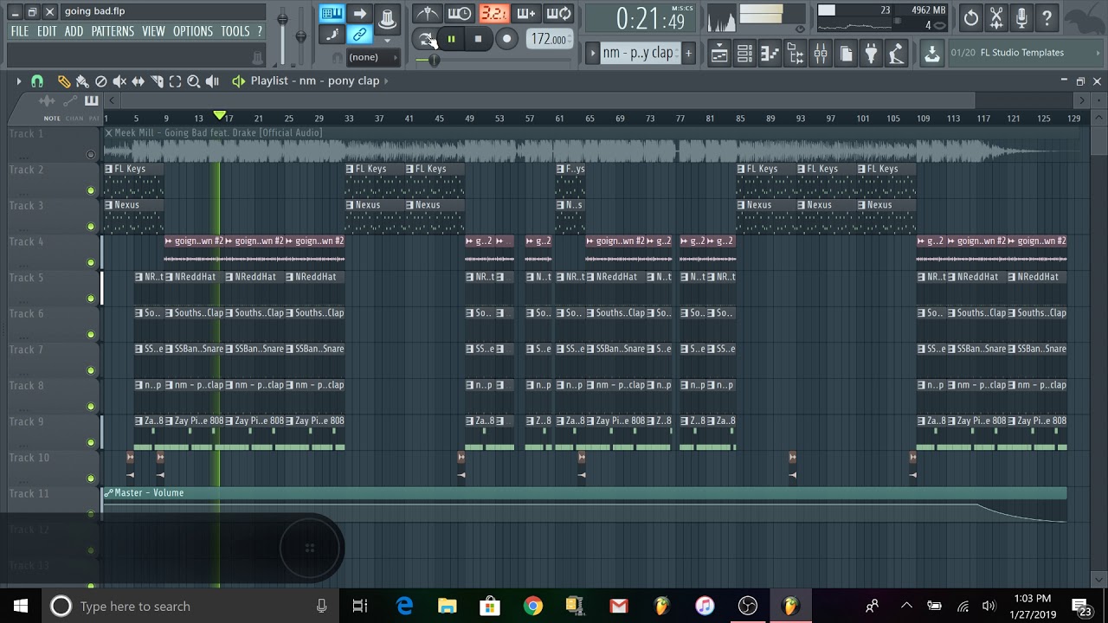Screen dimensions: 1108x623
Task: Open the pattern selector nm - p..y clap
Action: [x=638, y=53]
